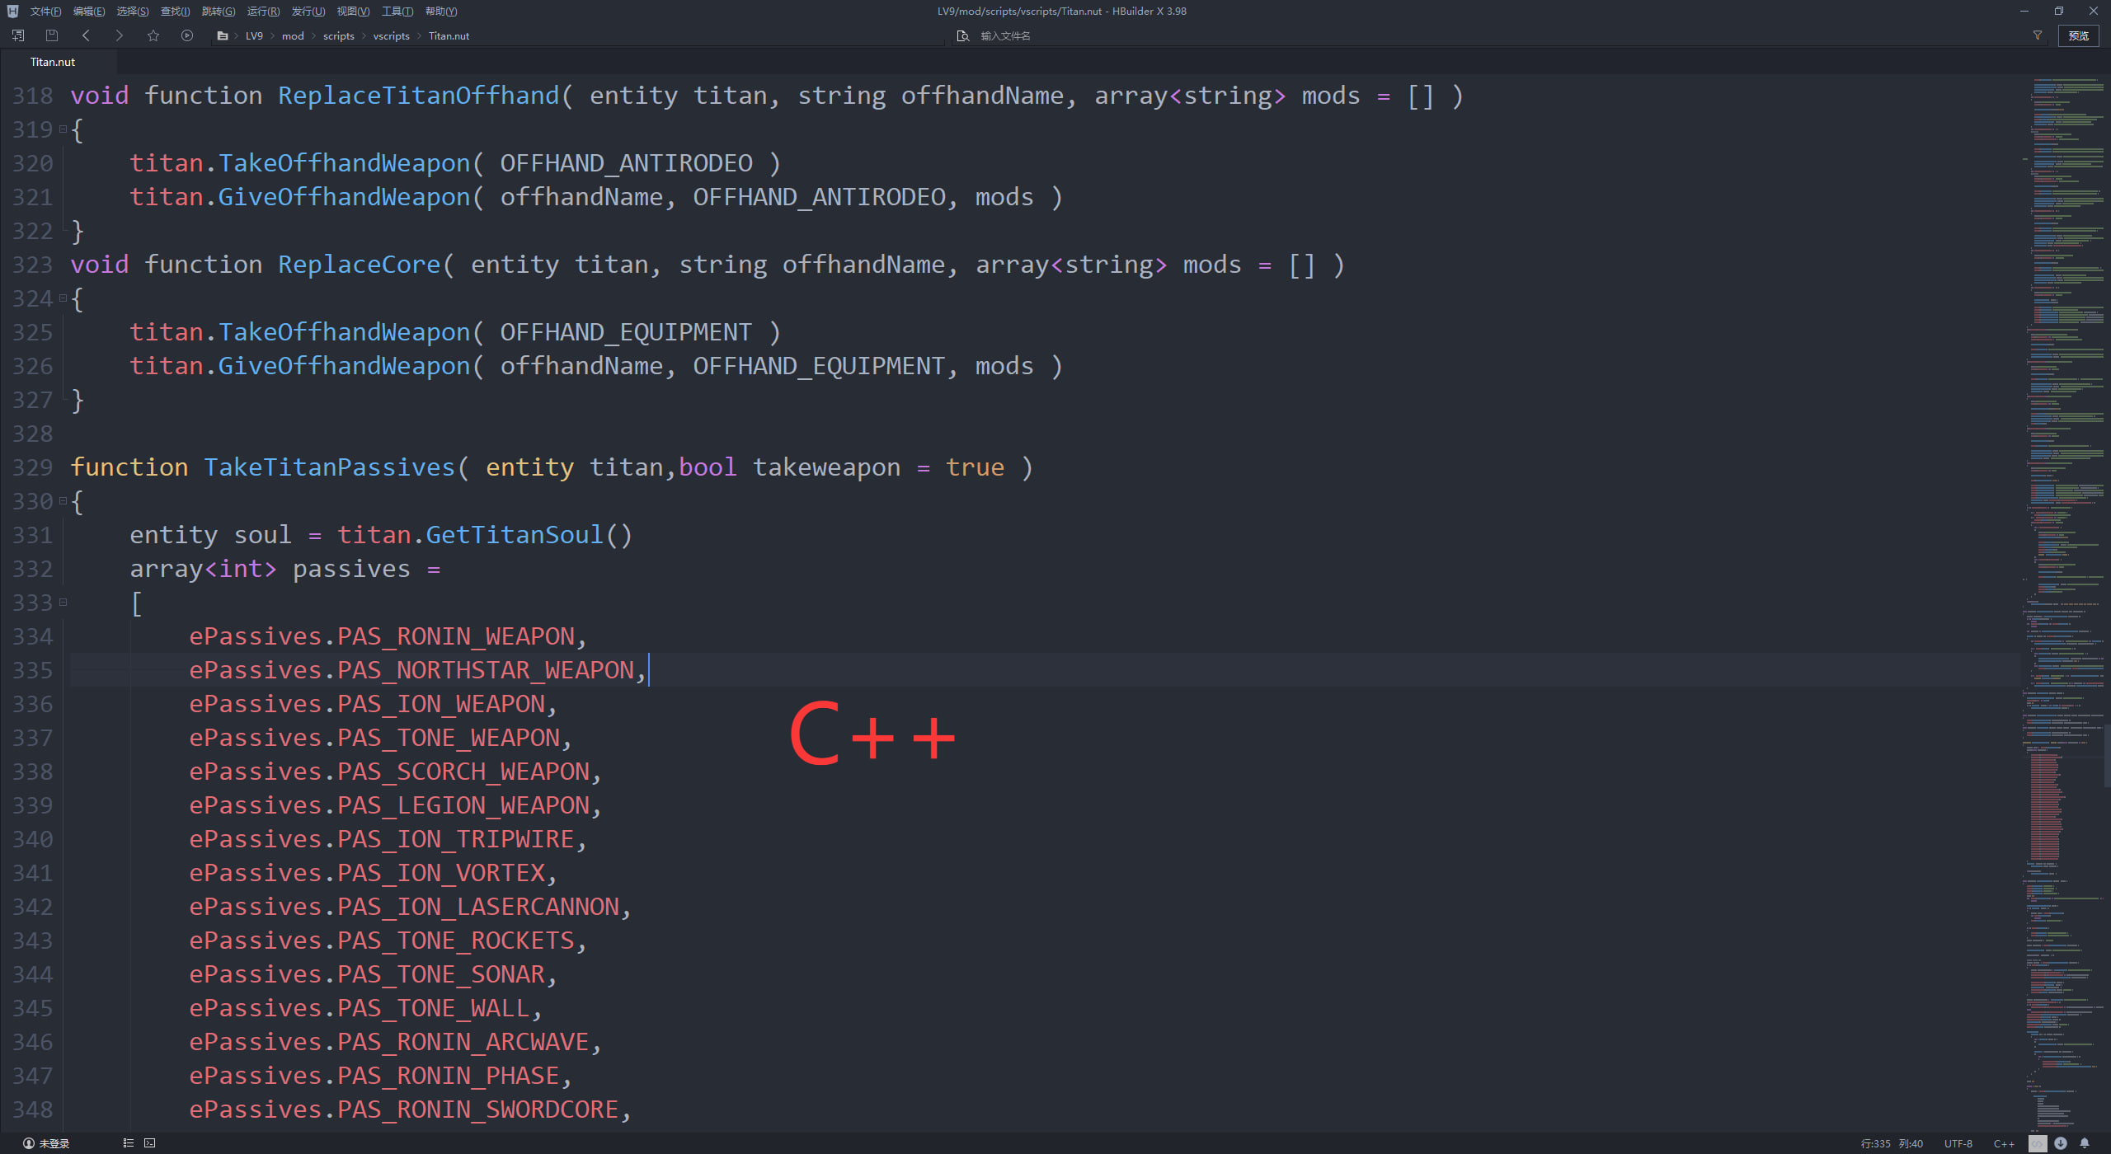Go forward with right arrow icon
2111x1154 pixels.
(x=120, y=35)
